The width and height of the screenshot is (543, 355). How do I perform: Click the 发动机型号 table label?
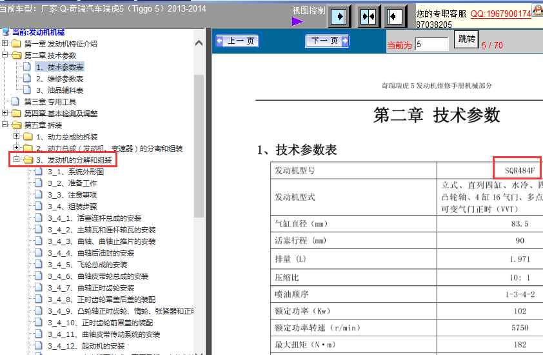(295, 170)
